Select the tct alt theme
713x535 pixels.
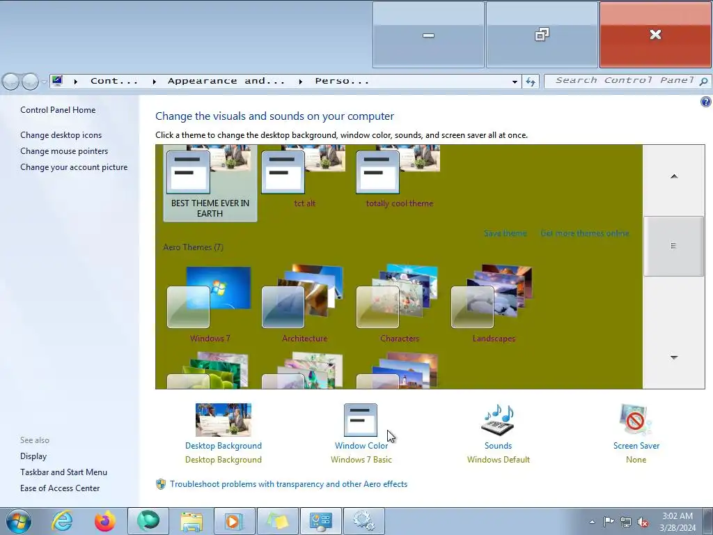click(x=305, y=178)
